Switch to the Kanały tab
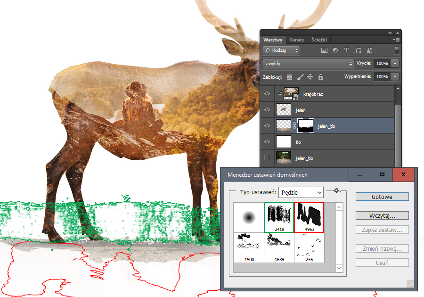Image resolution: width=424 pixels, height=297 pixels. click(296, 40)
